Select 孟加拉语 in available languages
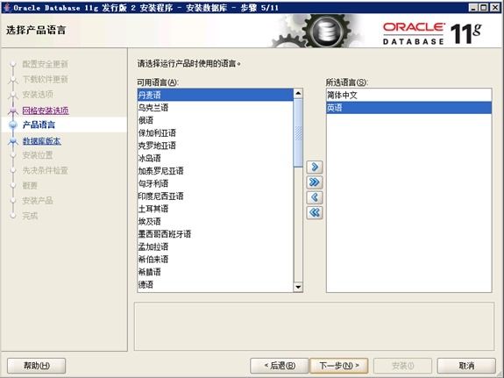The width and height of the screenshot is (504, 378). 216,246
